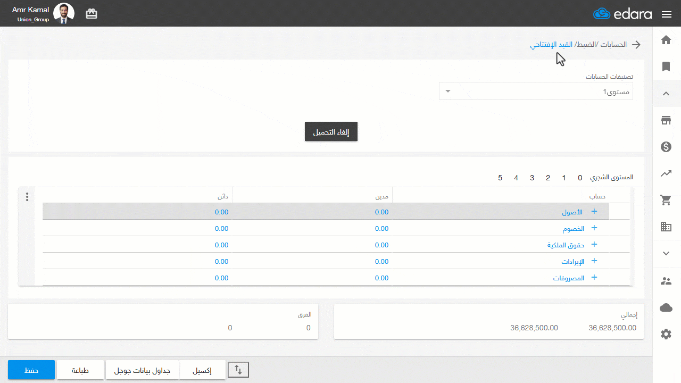This screenshot has width=681, height=383.
Task: Open the تصنيفات الحسابات dropdown showing مستوى1
Action: coord(536,91)
